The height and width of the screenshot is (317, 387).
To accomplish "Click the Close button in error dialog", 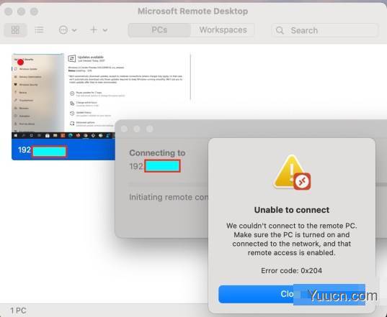I will pyautogui.click(x=292, y=294).
